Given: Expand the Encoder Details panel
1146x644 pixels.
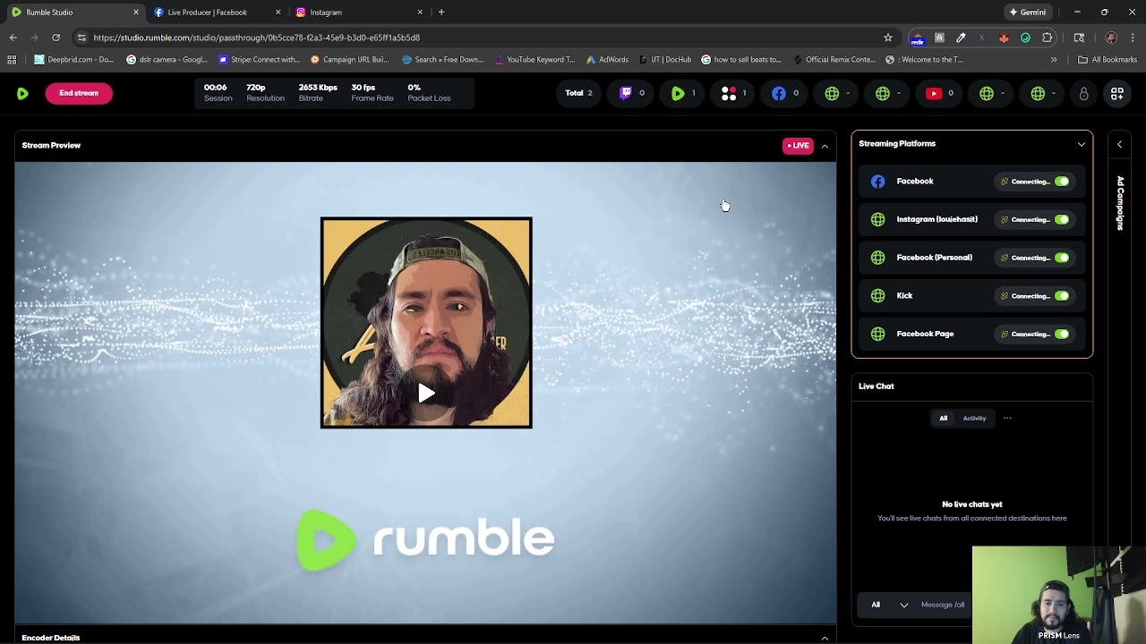Looking at the screenshot, I should 825,638.
